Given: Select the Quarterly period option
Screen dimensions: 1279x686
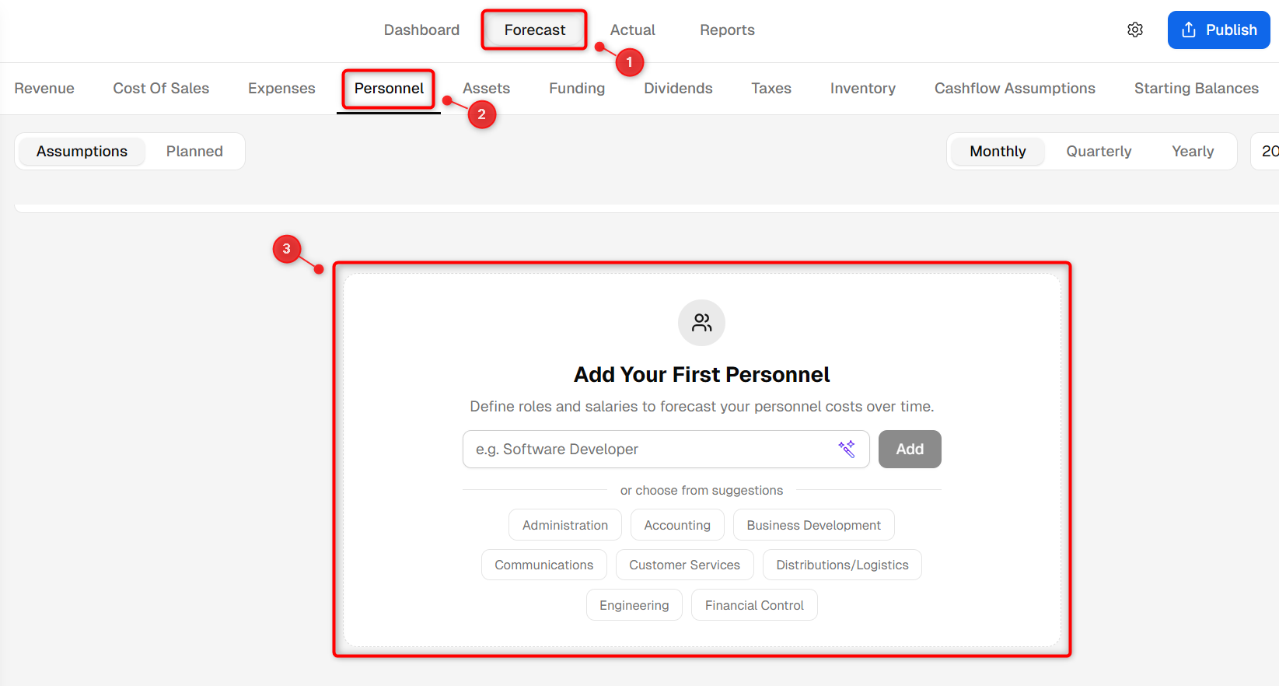Looking at the screenshot, I should pos(1099,151).
